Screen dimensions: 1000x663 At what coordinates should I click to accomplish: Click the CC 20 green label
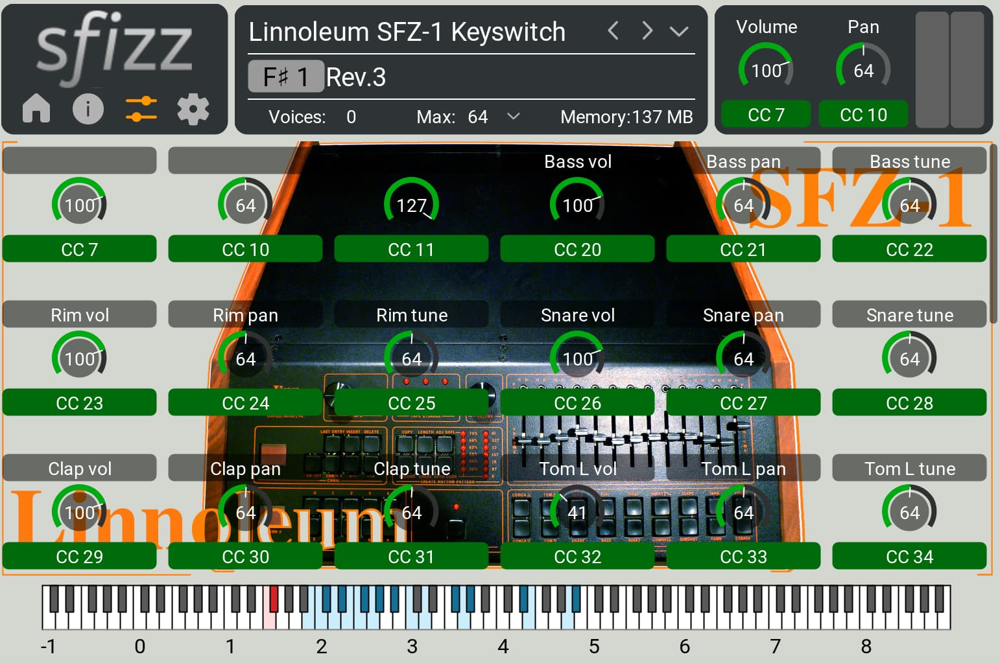click(x=577, y=249)
